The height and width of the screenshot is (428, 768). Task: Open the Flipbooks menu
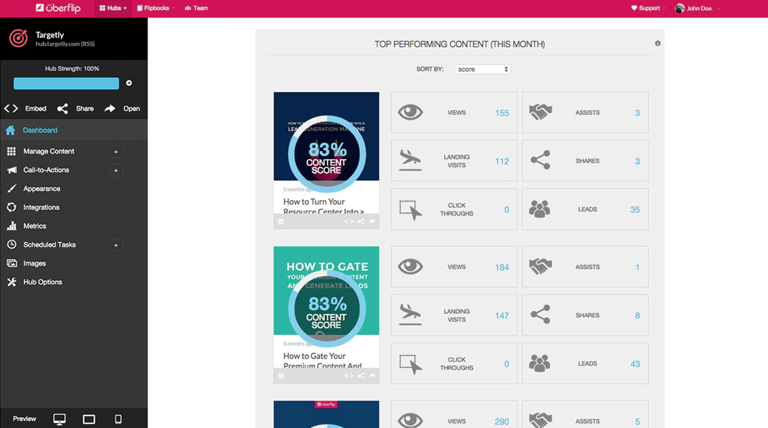tap(155, 9)
